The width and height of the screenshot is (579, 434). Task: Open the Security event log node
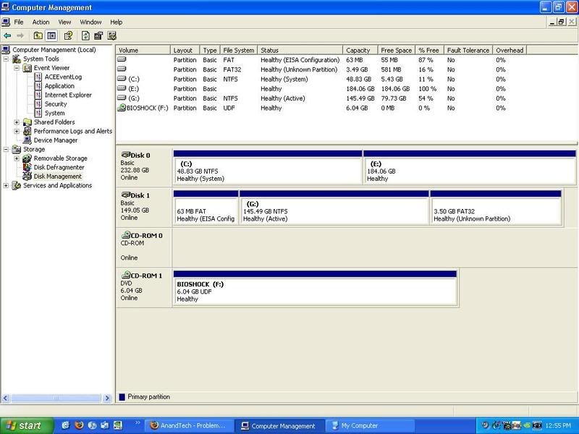click(x=55, y=104)
